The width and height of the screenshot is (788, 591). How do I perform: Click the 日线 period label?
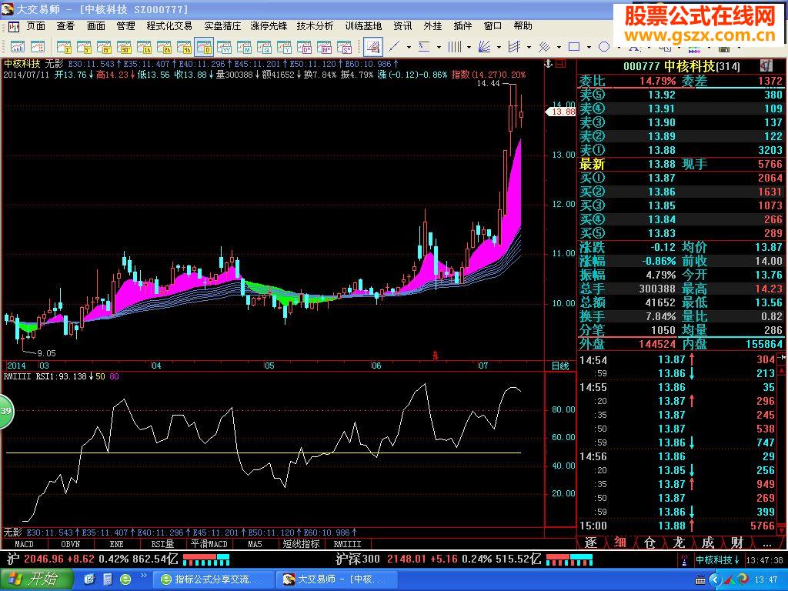click(x=560, y=366)
